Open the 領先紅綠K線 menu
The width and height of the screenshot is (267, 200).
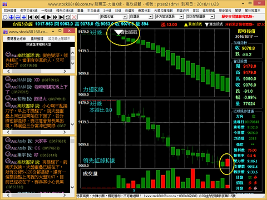tap(65, 11)
